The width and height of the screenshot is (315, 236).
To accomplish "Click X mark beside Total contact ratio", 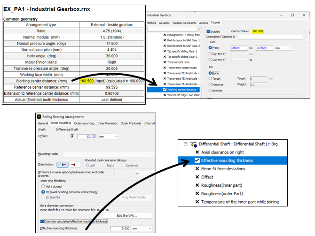I will coord(164,62).
